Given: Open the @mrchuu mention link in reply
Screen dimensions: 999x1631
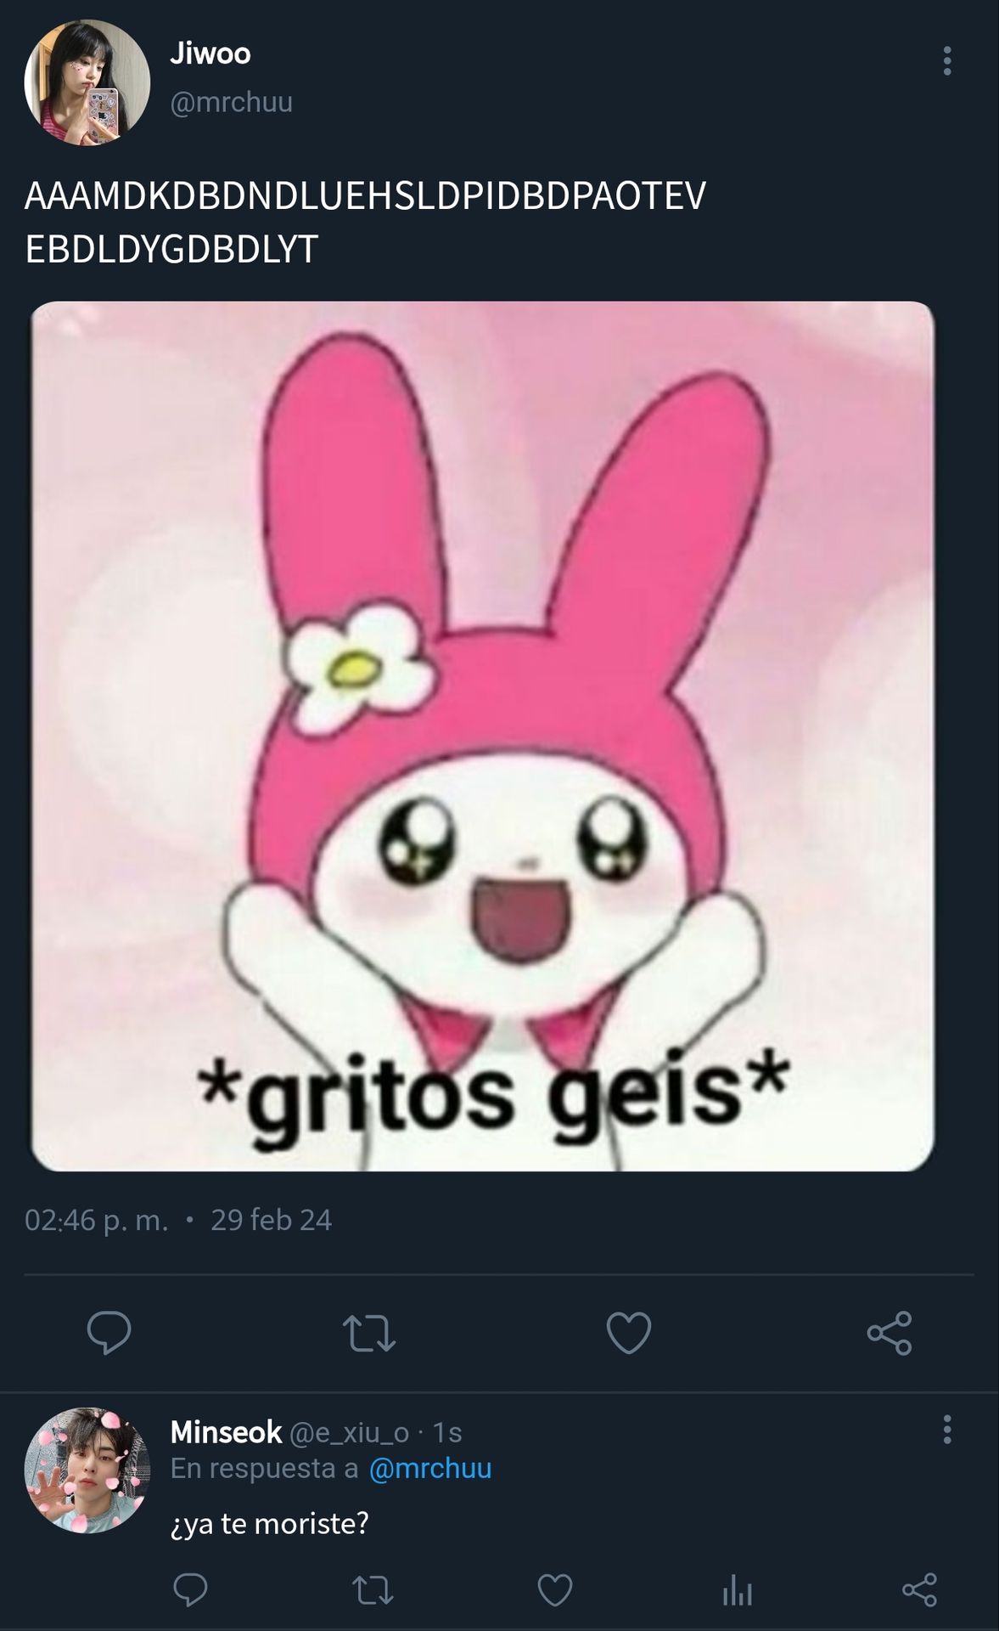Looking at the screenshot, I should (x=430, y=1469).
